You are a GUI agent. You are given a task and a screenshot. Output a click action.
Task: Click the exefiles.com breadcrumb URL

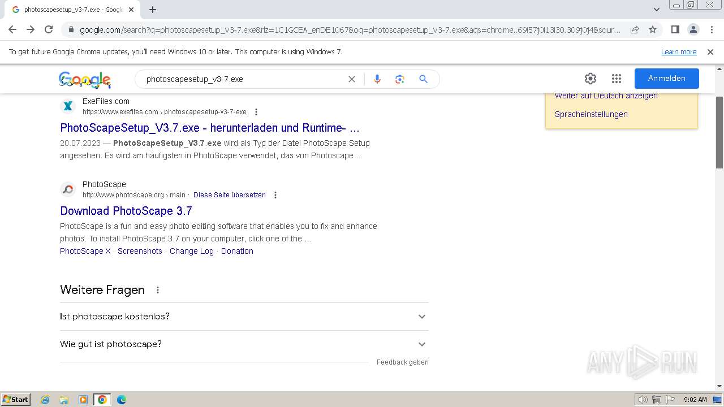[x=165, y=112]
